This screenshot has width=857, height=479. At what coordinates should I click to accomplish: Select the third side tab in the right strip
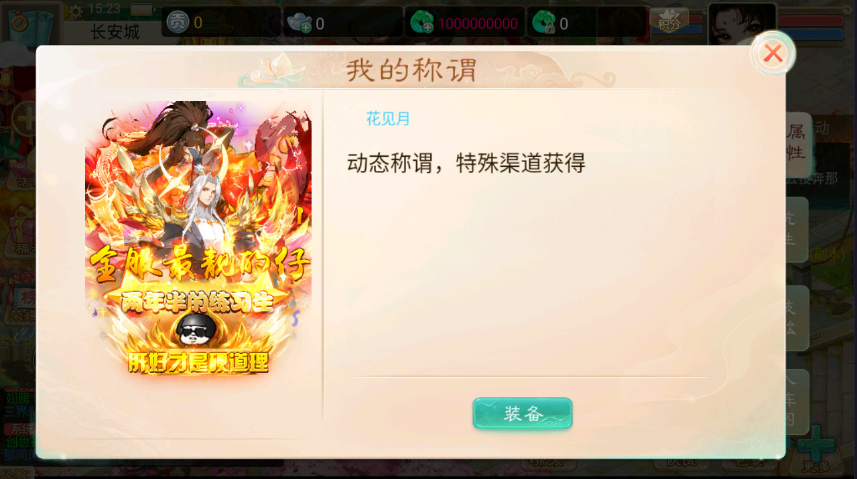(x=795, y=318)
